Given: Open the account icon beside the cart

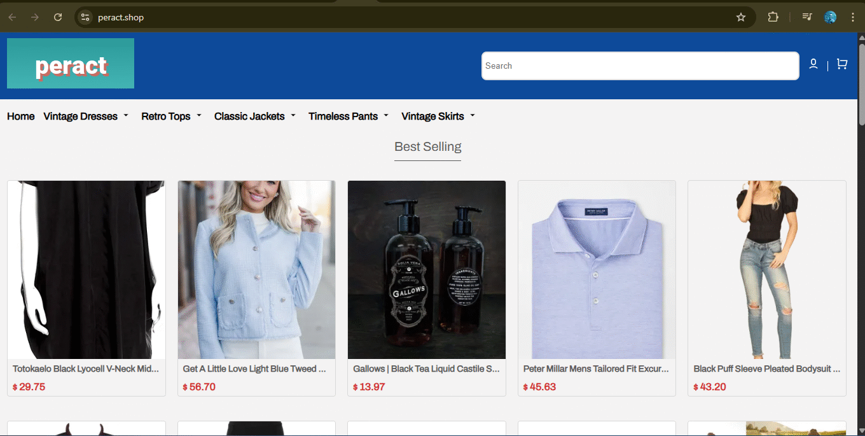Looking at the screenshot, I should 813,64.
